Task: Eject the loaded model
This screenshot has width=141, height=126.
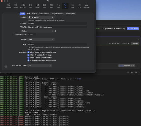Action: click(x=135, y=43)
